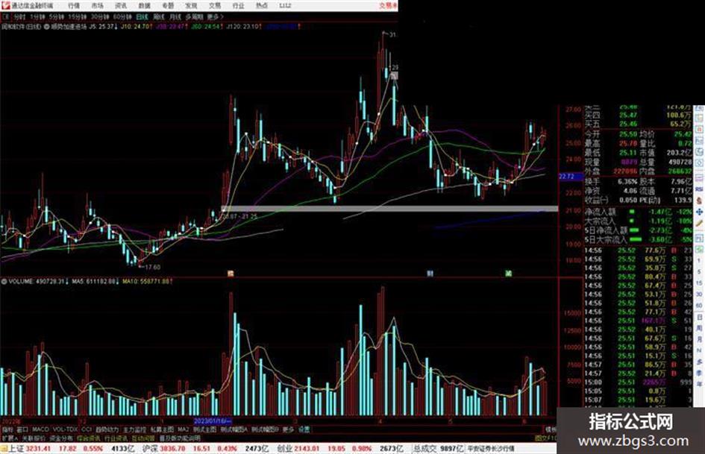
Task: Click the 2023/01/16 date marker on timeline
Action: [212, 421]
